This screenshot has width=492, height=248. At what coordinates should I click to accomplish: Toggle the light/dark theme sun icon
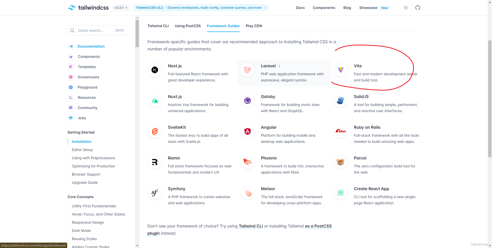(x=406, y=8)
